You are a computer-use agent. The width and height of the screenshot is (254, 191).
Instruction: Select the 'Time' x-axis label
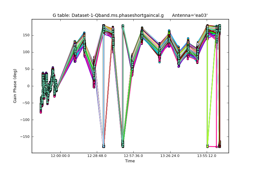130,161
